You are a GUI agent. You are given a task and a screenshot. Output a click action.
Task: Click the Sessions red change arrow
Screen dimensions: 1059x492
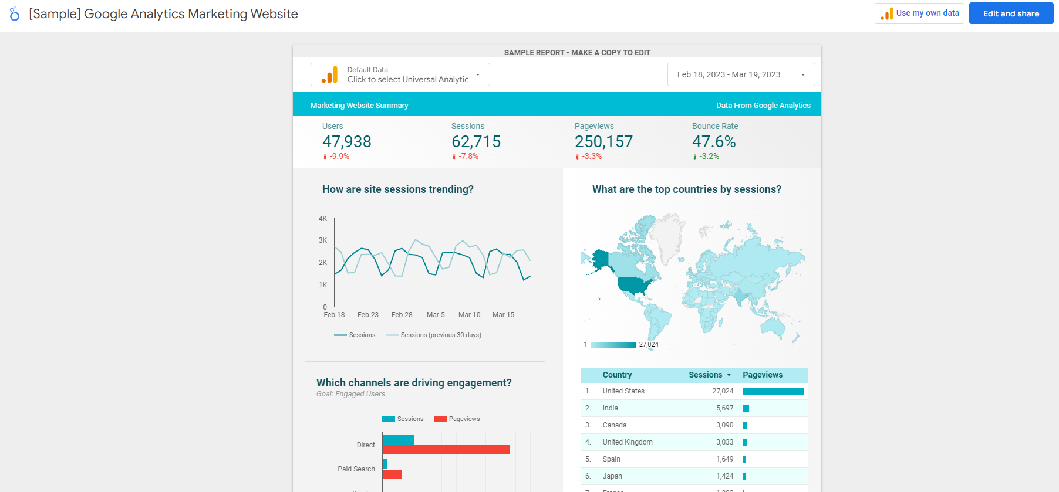[454, 157]
